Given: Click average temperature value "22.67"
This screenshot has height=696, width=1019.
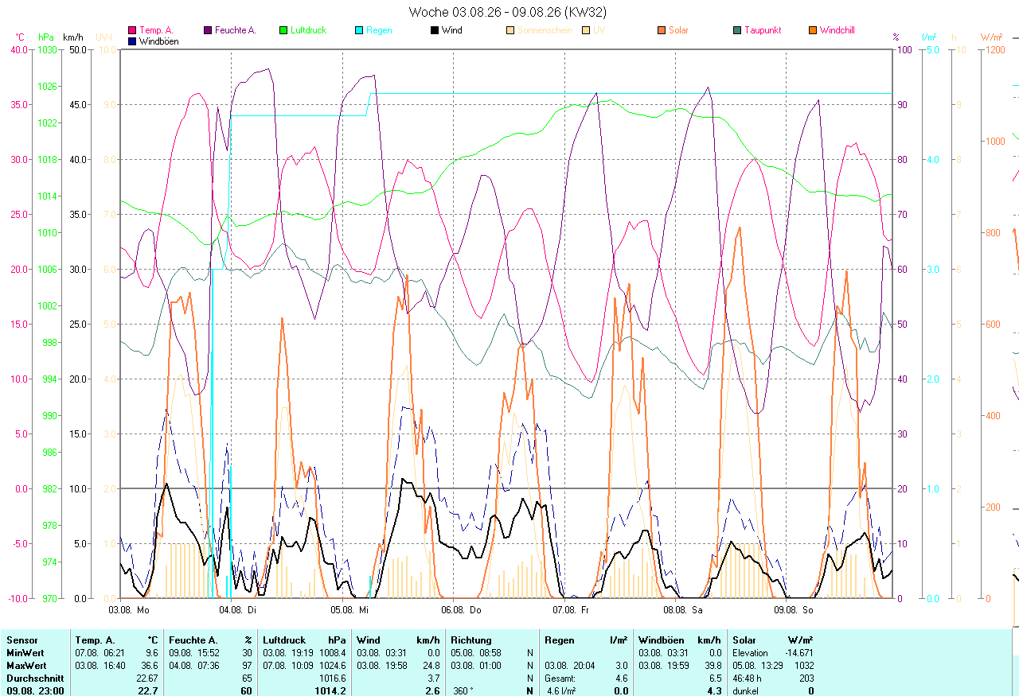Looking at the screenshot, I should [147, 679].
